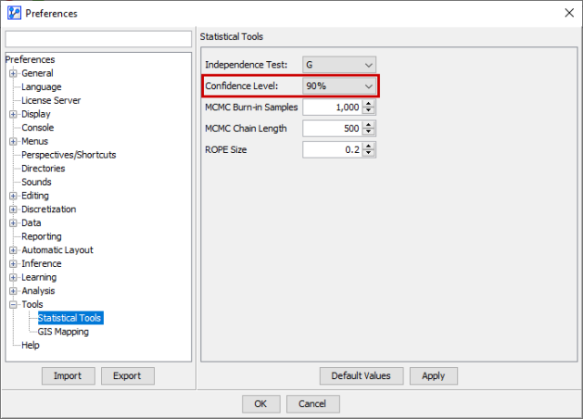This screenshot has width=583, height=419.
Task: Decrease the ROPE Size value
Action: (x=368, y=153)
